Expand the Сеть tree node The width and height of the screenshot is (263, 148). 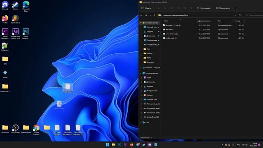coord(141,123)
